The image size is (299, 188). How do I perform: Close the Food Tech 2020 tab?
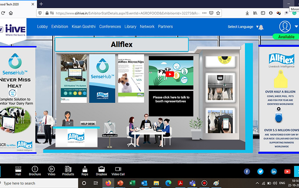tap(33, 4)
